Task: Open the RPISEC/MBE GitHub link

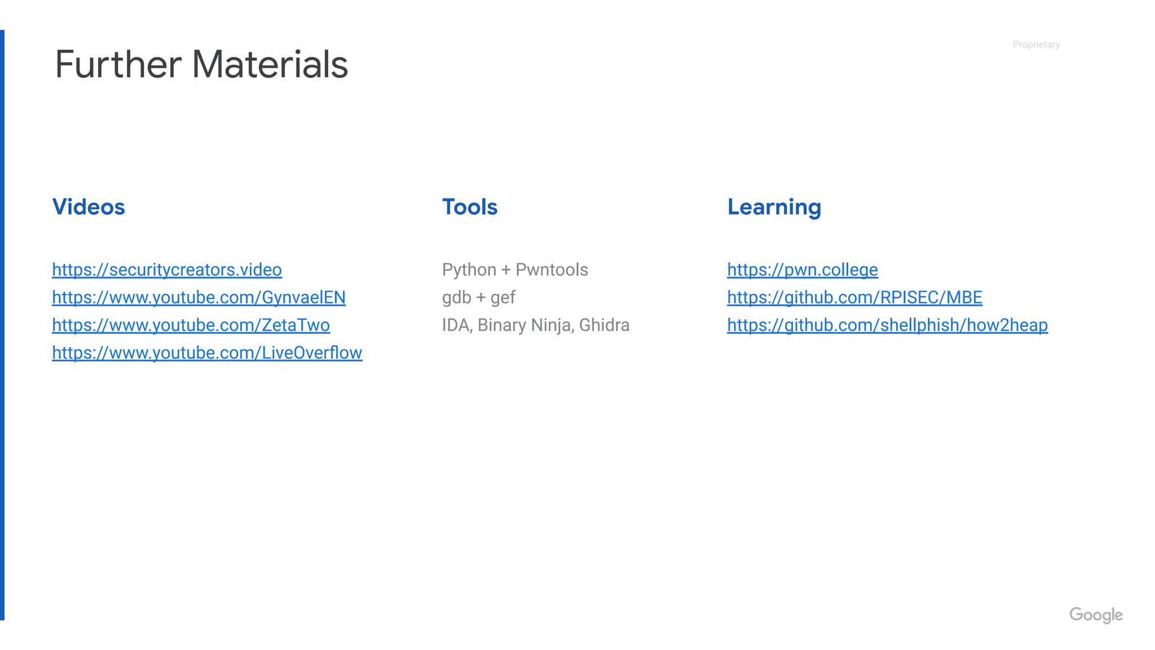Action: click(x=854, y=297)
